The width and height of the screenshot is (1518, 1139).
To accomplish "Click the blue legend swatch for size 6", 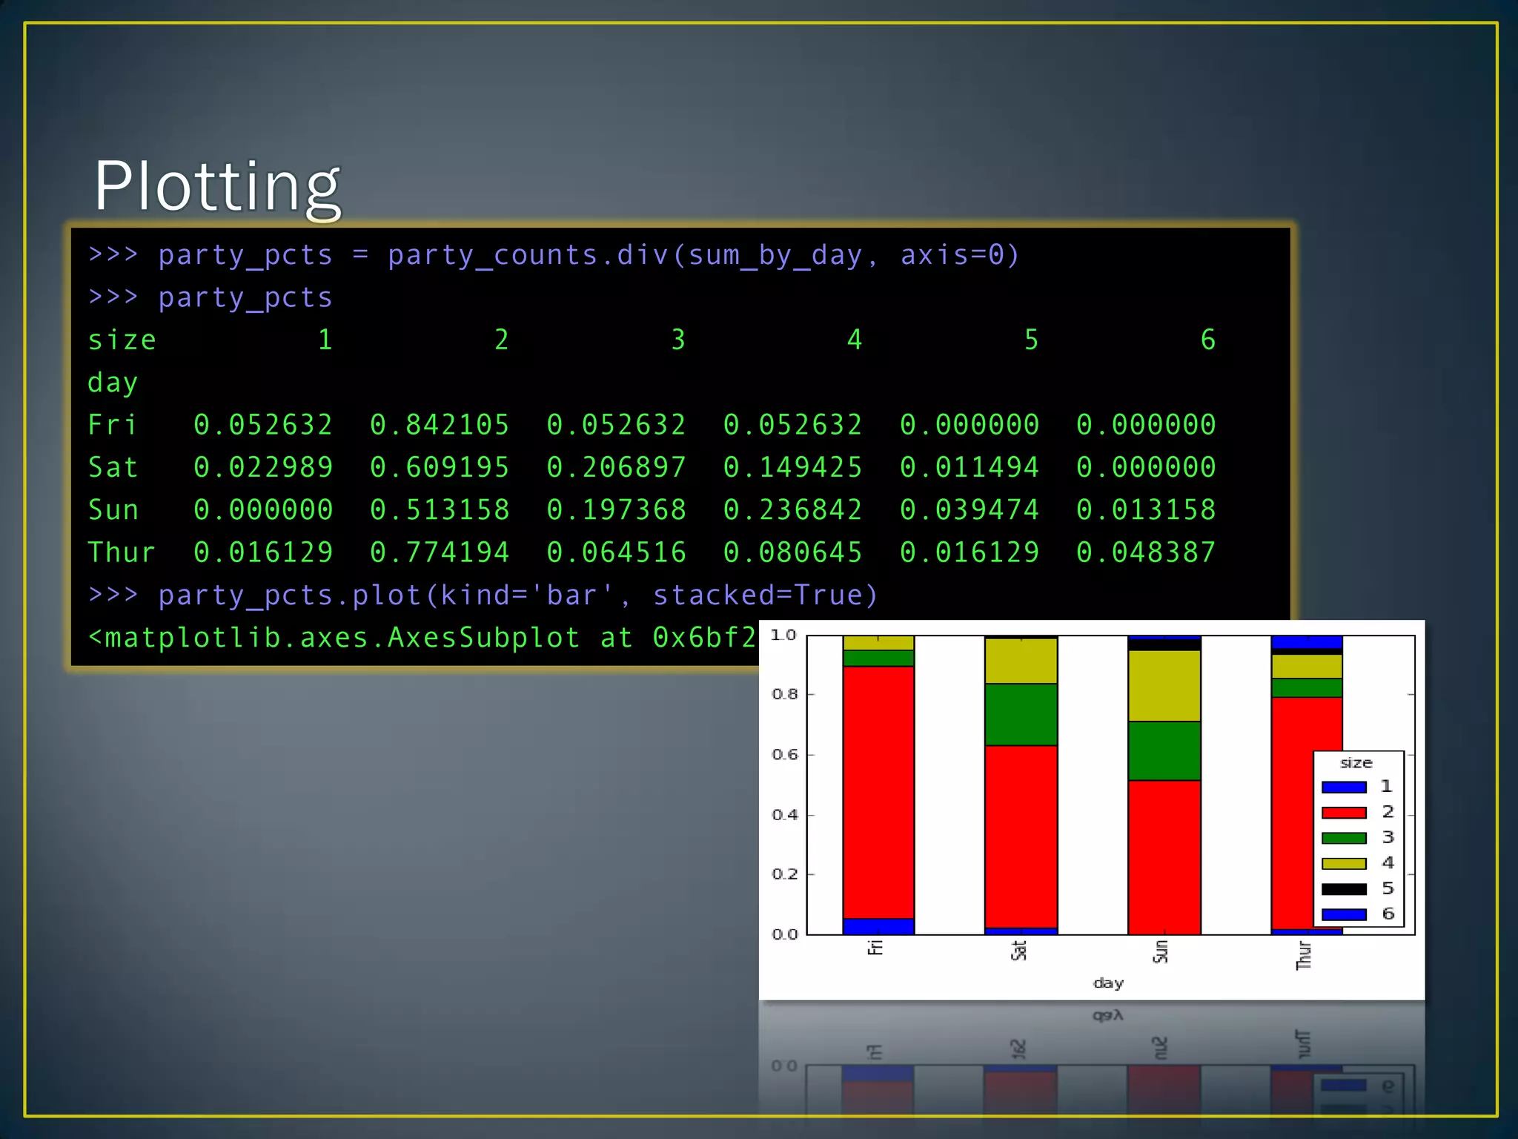I will coord(1343,914).
